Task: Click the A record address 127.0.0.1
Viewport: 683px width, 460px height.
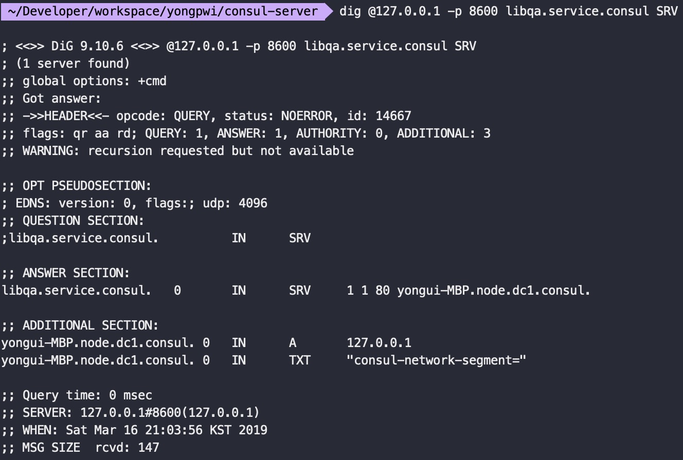Action: 379,343
